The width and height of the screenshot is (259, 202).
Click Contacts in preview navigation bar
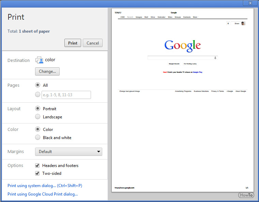(187, 17)
